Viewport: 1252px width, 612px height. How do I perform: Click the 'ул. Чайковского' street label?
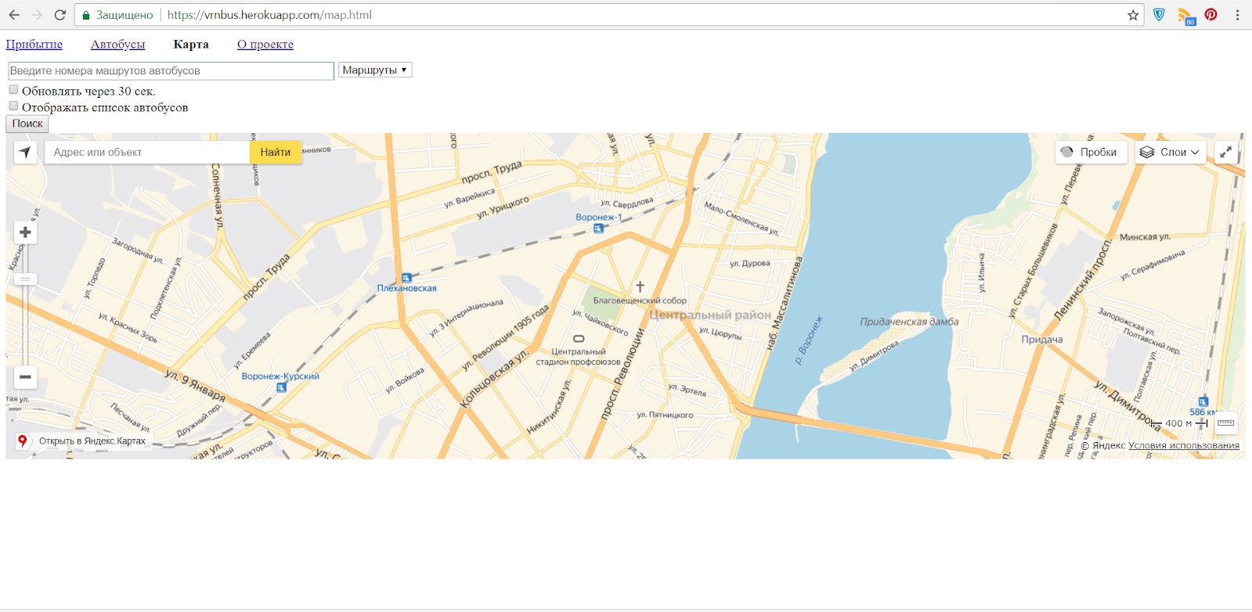point(600,322)
